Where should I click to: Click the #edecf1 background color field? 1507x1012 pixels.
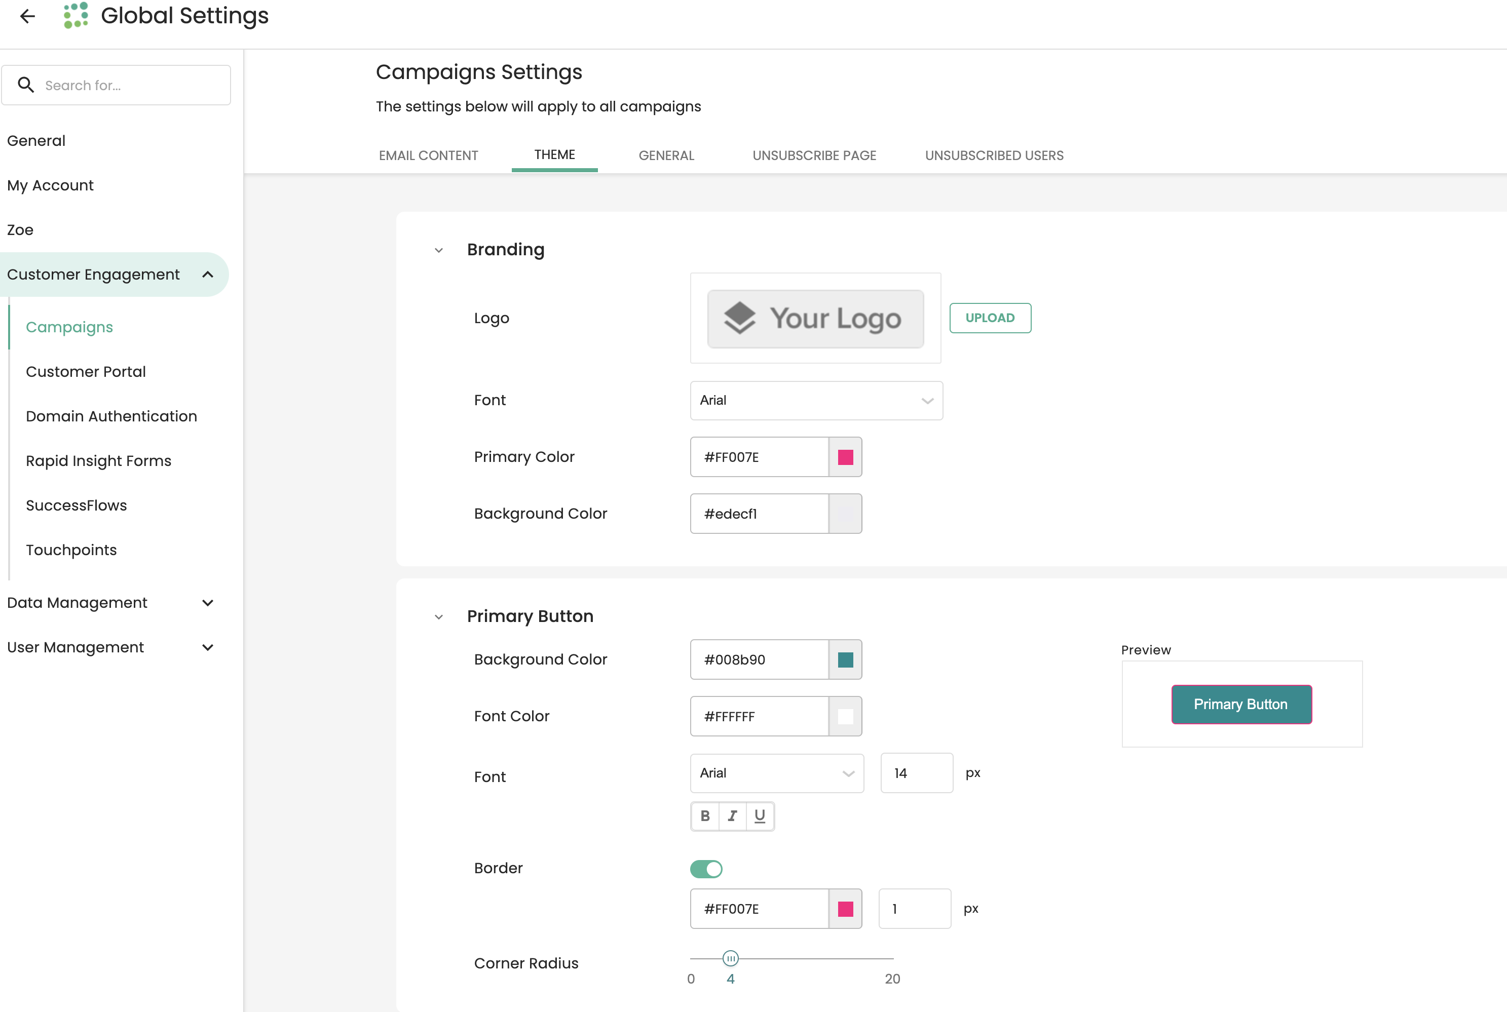pyautogui.click(x=759, y=514)
